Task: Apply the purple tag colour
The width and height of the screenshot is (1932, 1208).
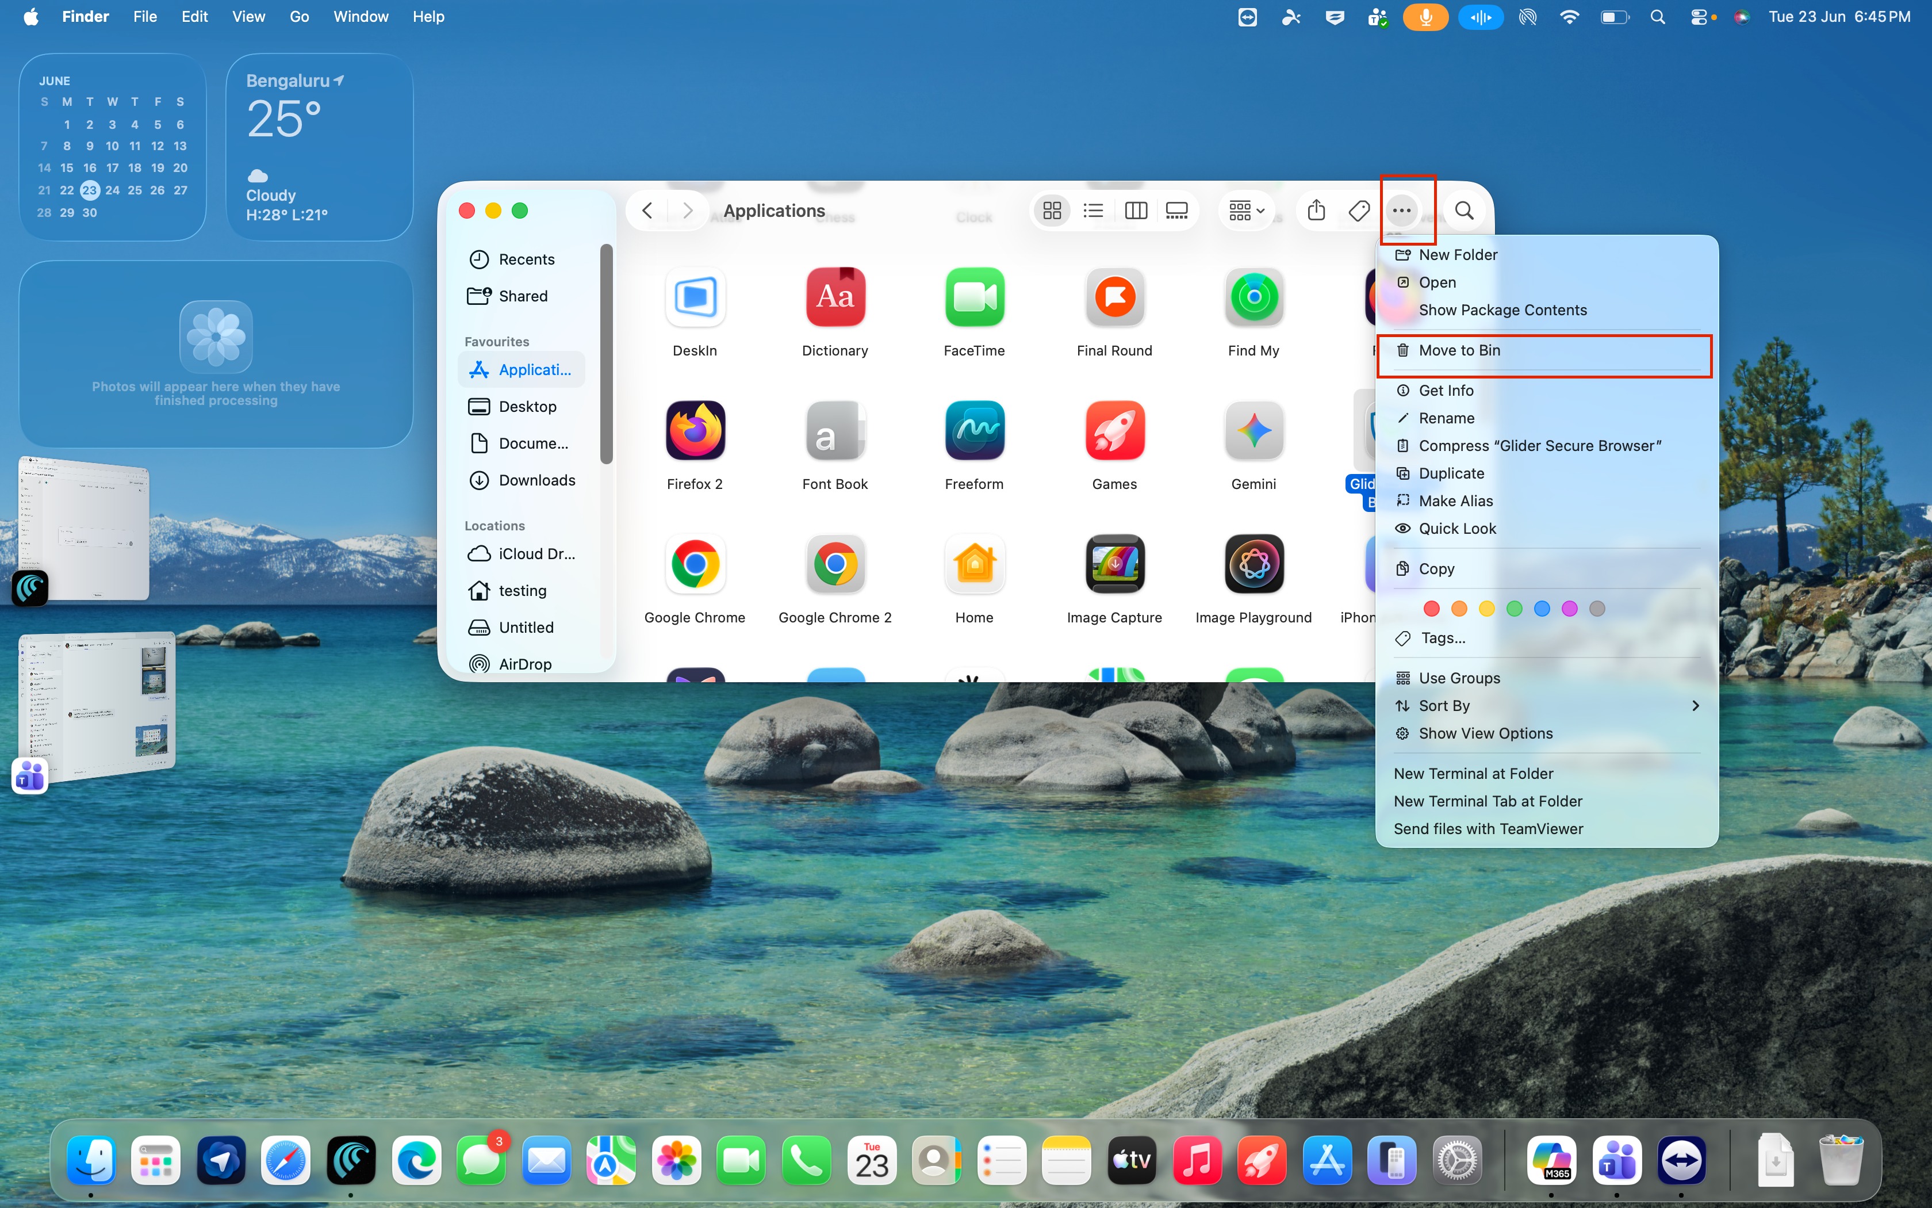Action: (x=1569, y=609)
